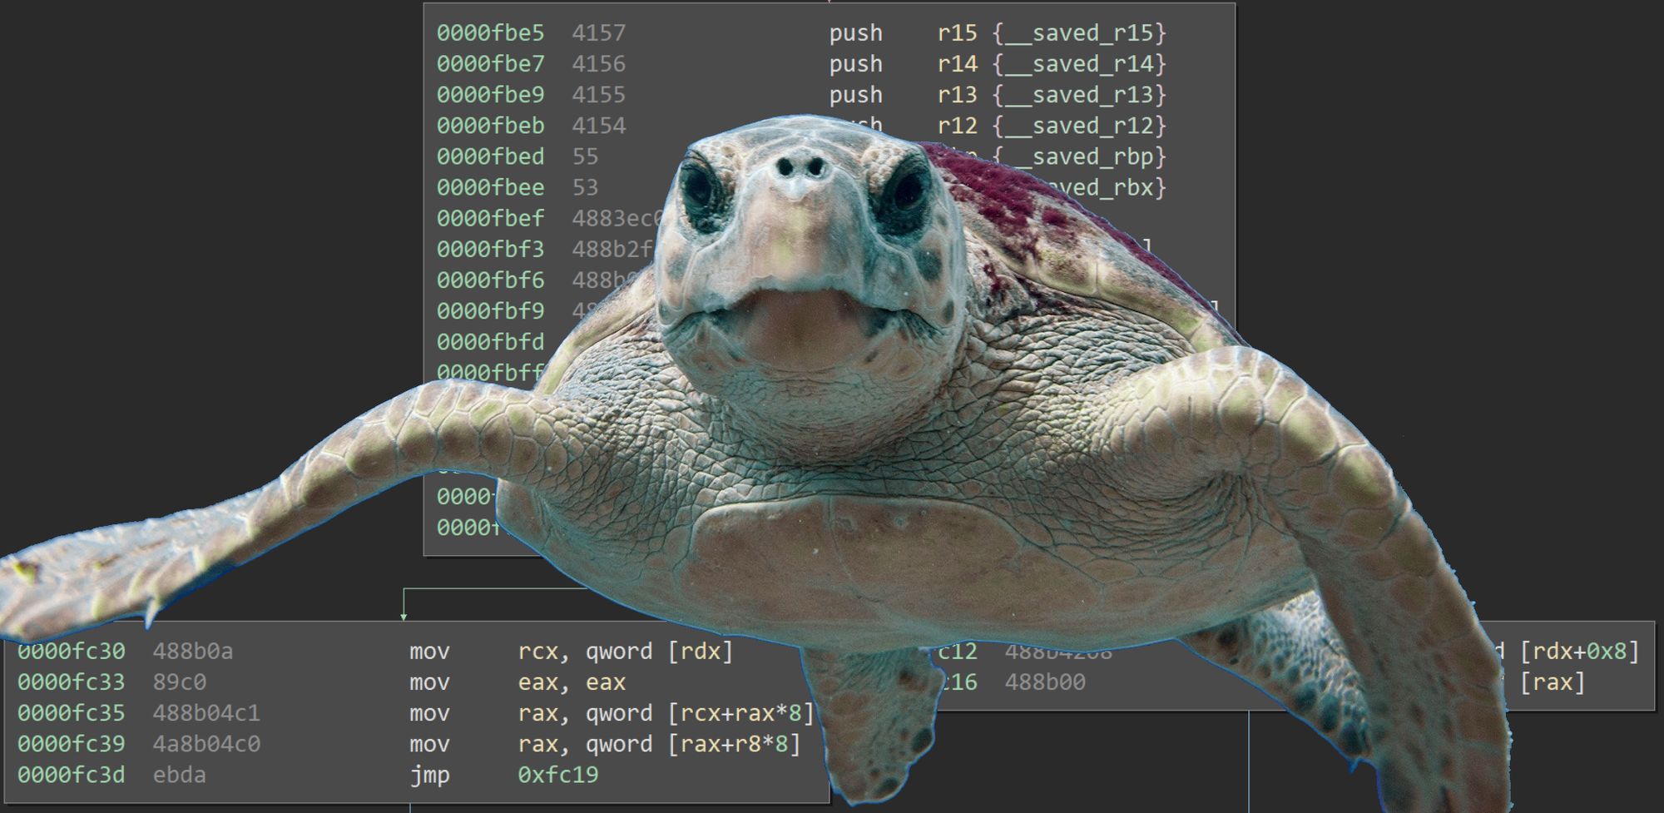
Task: Click operand rcx, qword [rdx]
Action: point(626,652)
